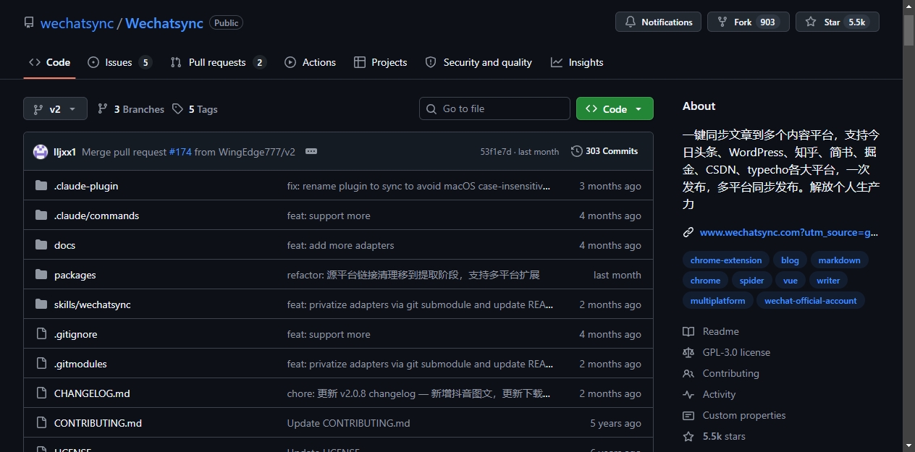Open commit 'fix: rename plugin to sync' message
Image resolution: width=915 pixels, height=452 pixels.
tap(419, 186)
